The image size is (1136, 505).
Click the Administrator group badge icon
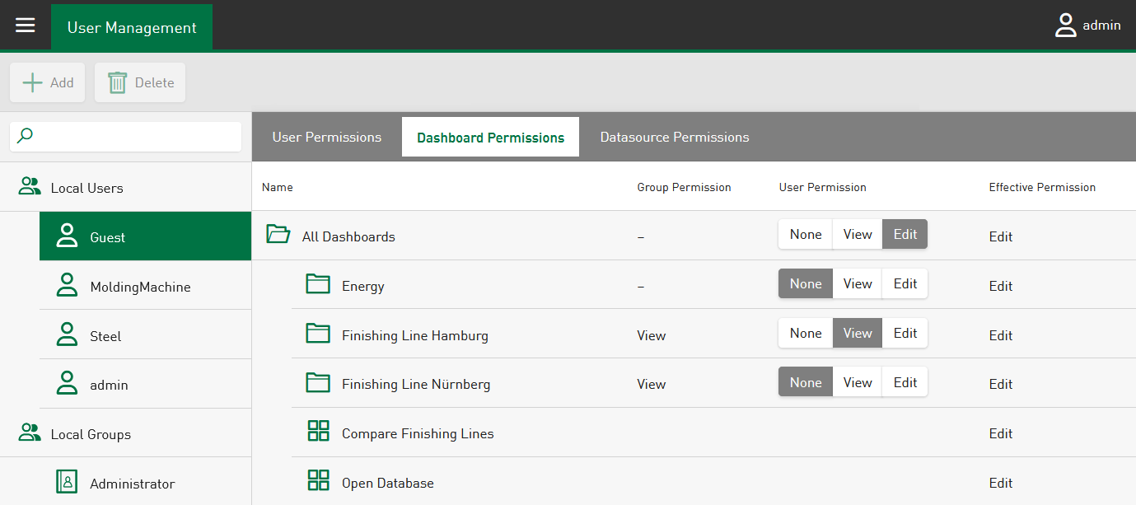67,481
